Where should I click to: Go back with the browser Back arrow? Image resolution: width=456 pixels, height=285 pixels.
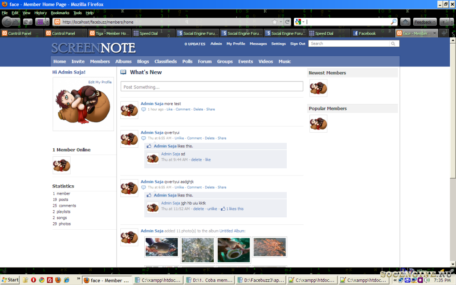tap(7, 22)
